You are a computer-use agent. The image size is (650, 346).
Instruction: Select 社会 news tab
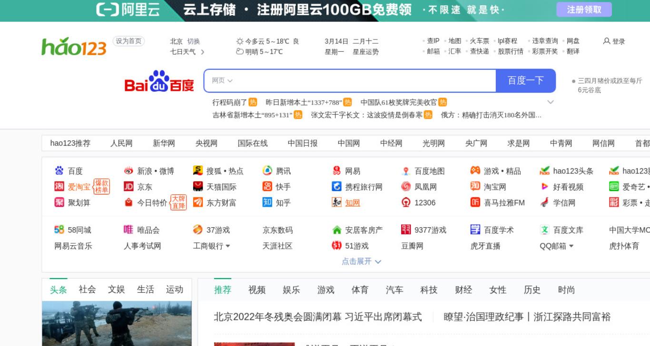tap(87, 289)
